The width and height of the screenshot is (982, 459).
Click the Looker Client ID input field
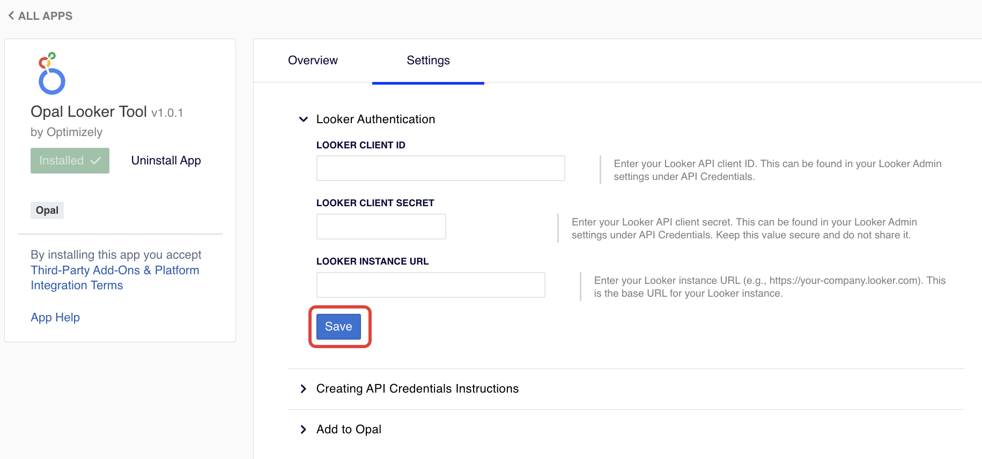click(x=440, y=168)
